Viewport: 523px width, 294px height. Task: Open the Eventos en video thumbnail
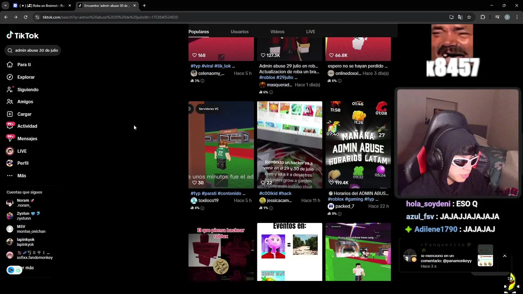290,252
